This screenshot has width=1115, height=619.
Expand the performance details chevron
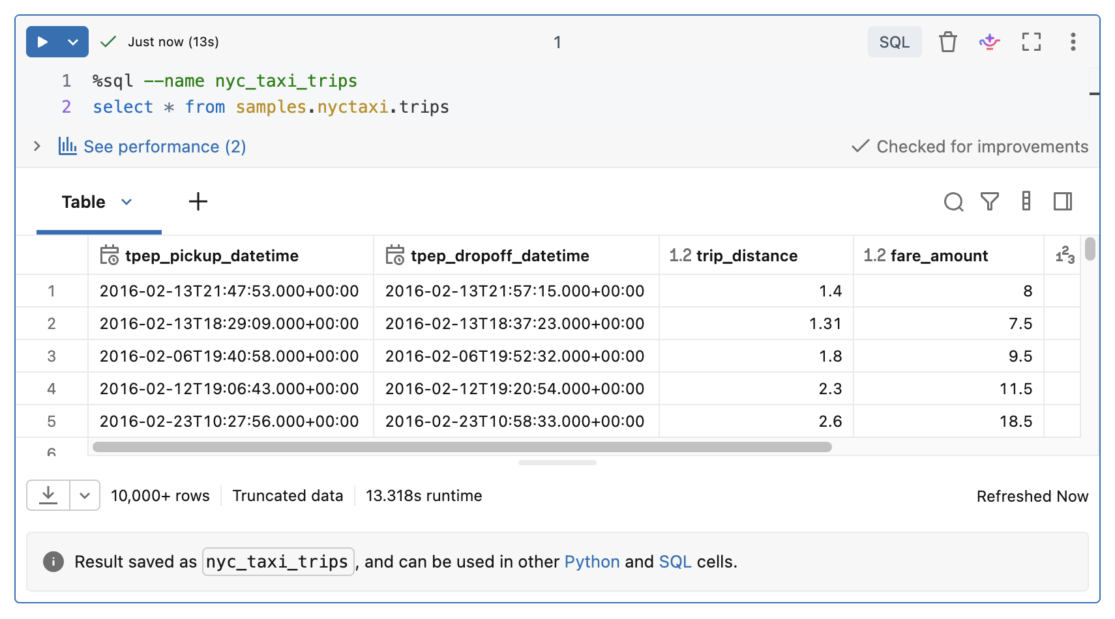pos(37,146)
